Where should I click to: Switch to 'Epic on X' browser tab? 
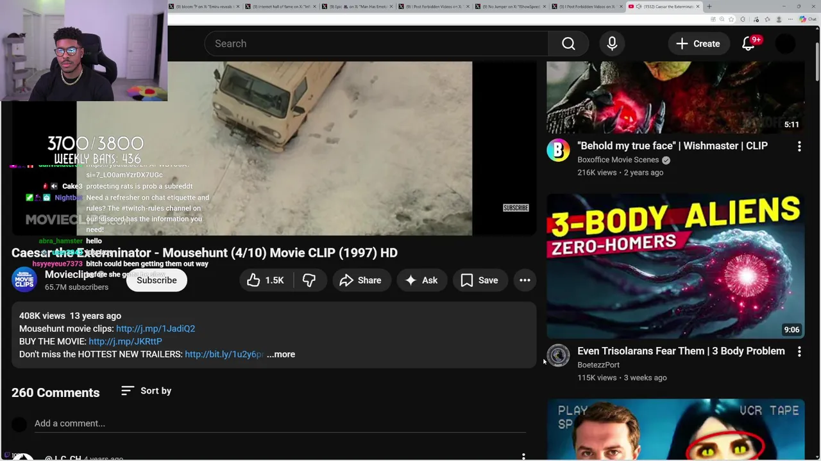click(358, 6)
